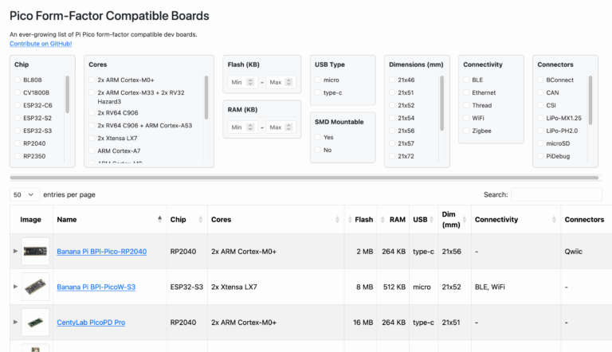Click the Dimensions filter list scrollbar

click(441, 103)
